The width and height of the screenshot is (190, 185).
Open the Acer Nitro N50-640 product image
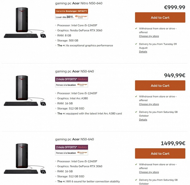click(25, 22)
